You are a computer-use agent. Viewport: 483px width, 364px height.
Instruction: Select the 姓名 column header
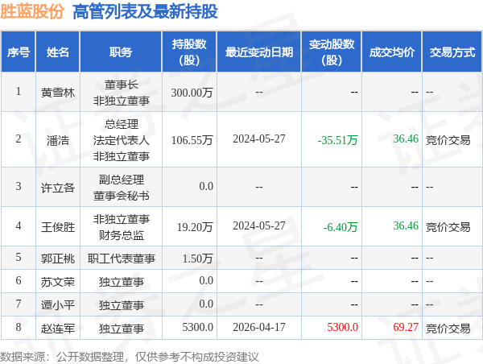pos(58,52)
